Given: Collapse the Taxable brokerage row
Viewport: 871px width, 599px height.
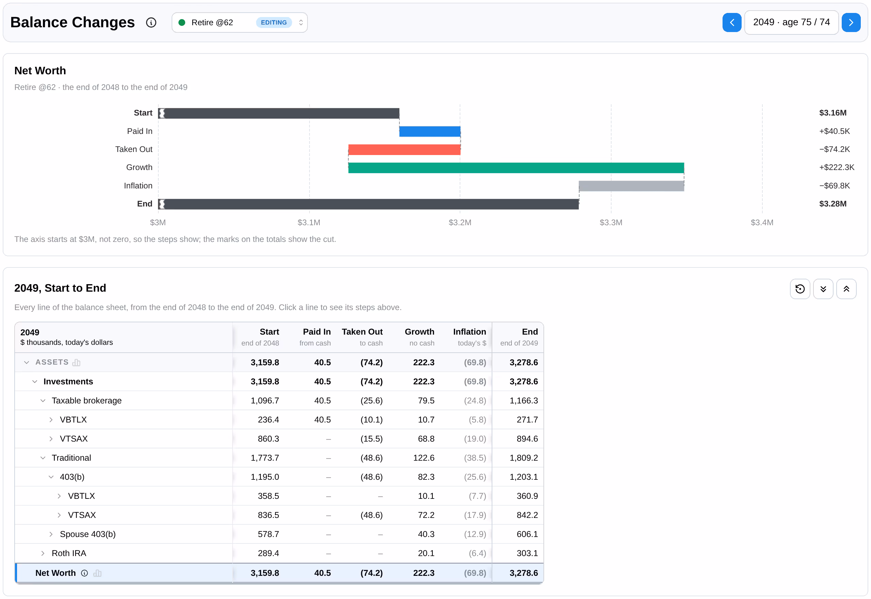Looking at the screenshot, I should click(x=43, y=400).
